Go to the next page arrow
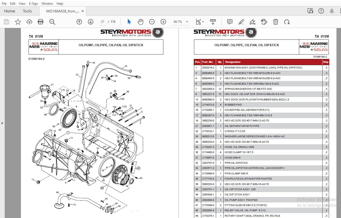 [x=91, y=22]
